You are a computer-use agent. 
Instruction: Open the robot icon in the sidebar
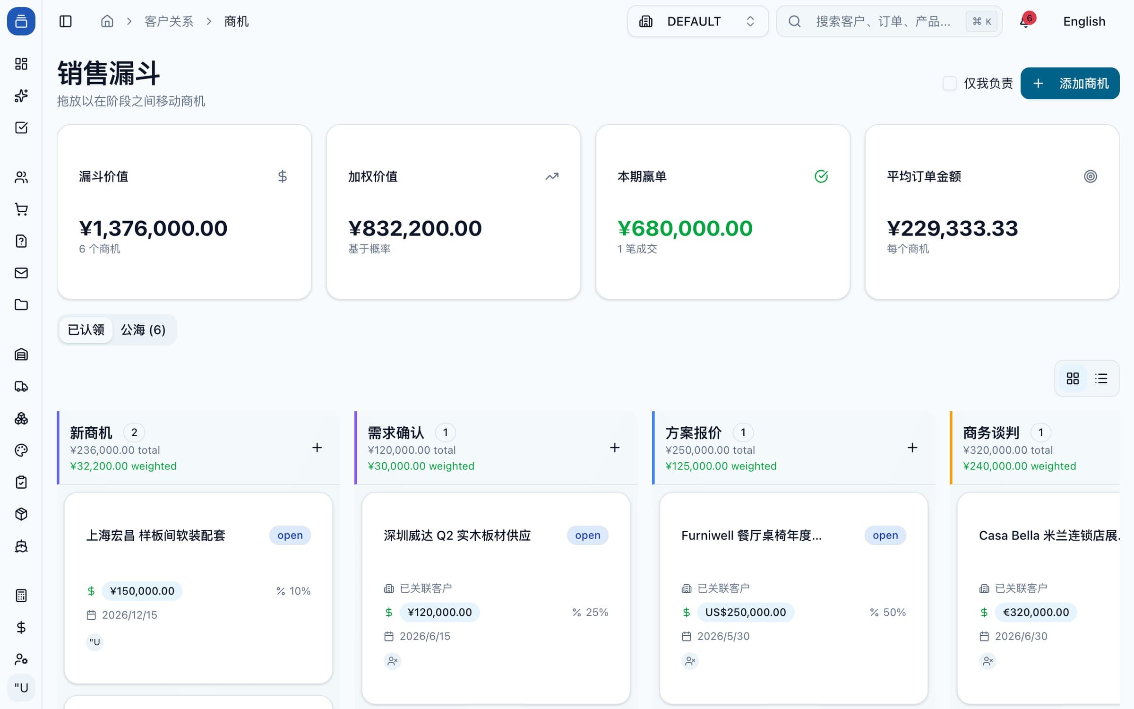coord(21,546)
